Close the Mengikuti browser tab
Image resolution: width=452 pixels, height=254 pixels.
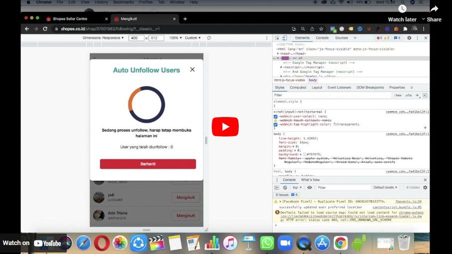(x=174, y=19)
